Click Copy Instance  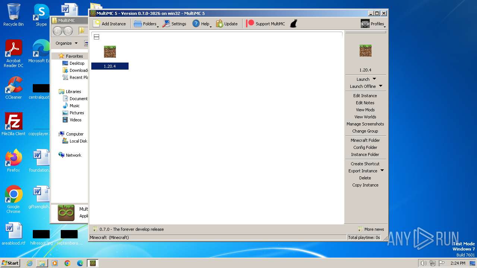pyautogui.click(x=365, y=185)
